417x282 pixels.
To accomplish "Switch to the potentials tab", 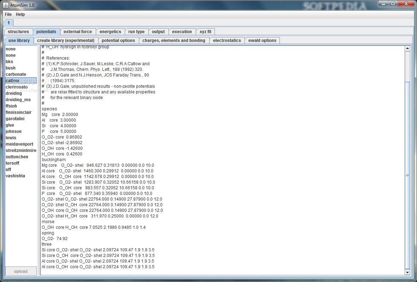I will click(46, 32).
